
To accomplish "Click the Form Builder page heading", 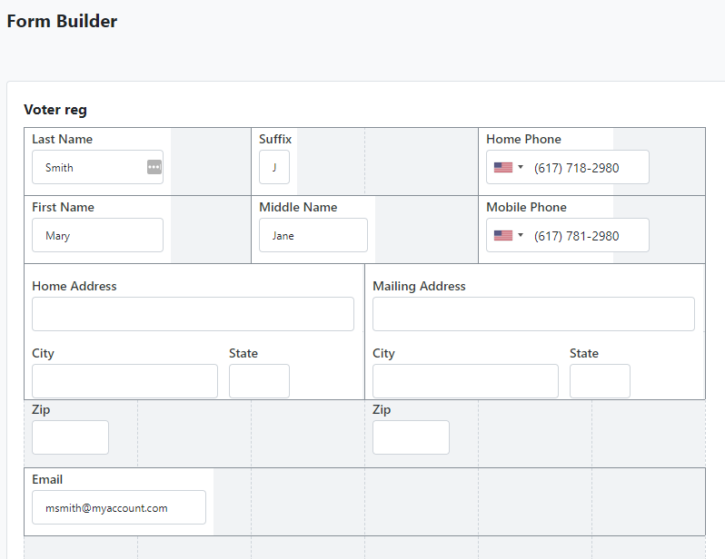I will pyautogui.click(x=62, y=21).
